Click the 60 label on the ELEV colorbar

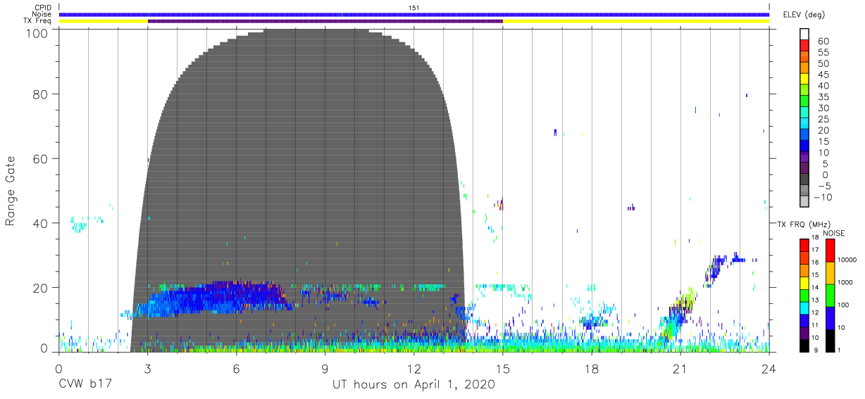(x=823, y=42)
